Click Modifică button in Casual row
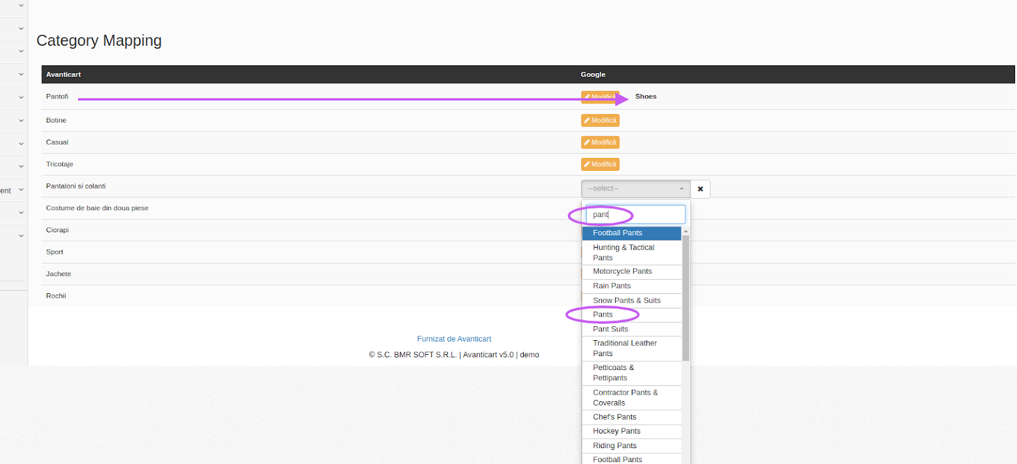This screenshot has width=1017, height=464. [600, 142]
